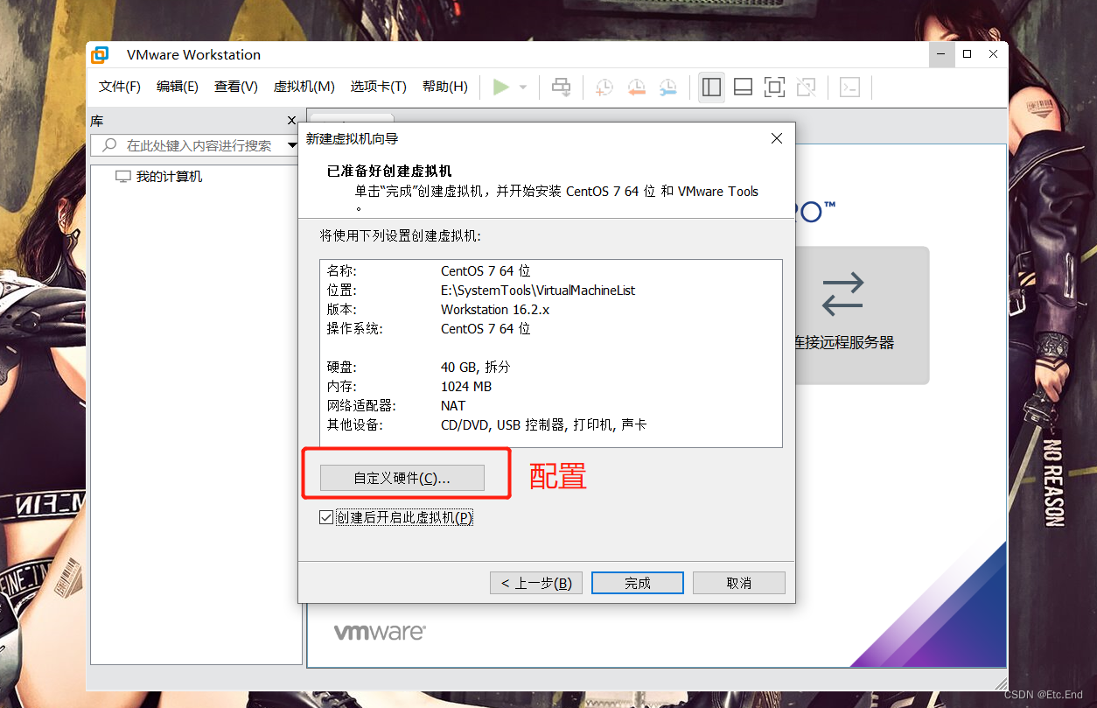This screenshot has height=708, width=1097.
Task: Click the revert to snapshot icon
Action: [x=636, y=87]
